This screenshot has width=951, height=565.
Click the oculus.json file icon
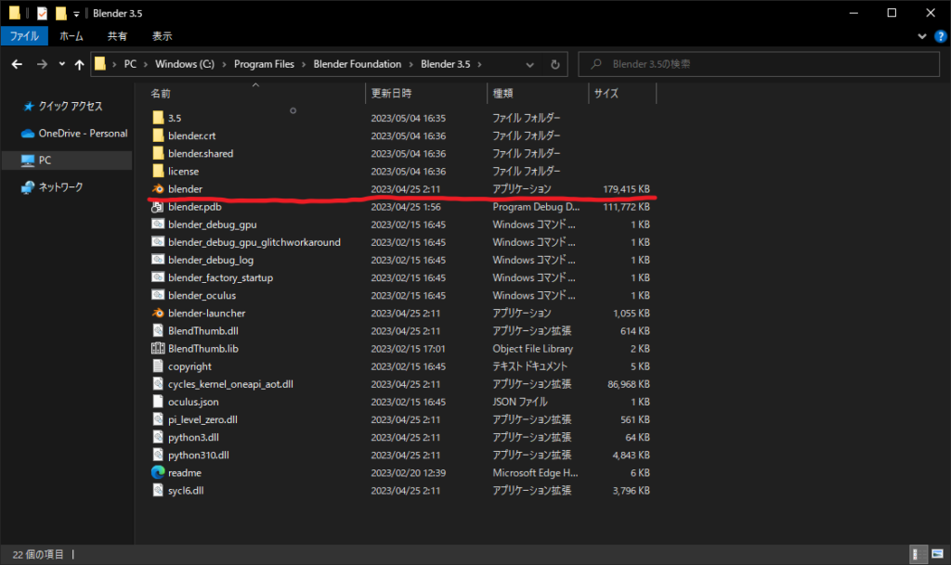(x=158, y=402)
